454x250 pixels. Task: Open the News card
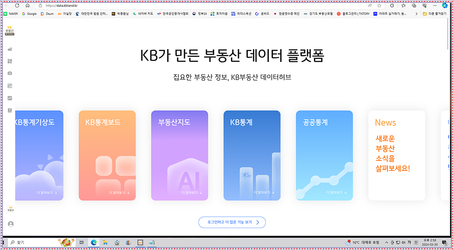click(397, 155)
